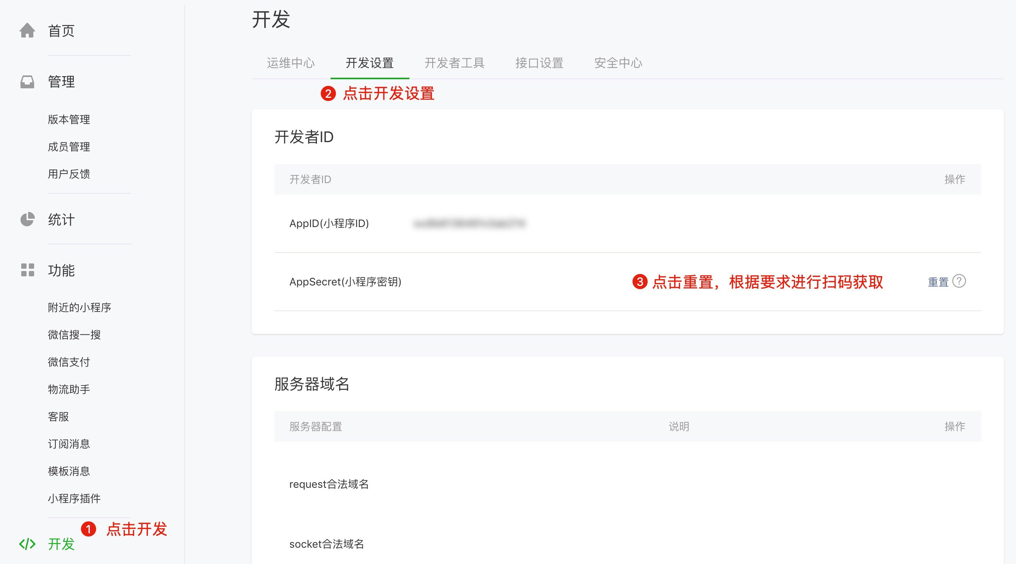Open 开发 section in sidebar
Image resolution: width=1016 pixels, height=564 pixels.
tap(61, 544)
